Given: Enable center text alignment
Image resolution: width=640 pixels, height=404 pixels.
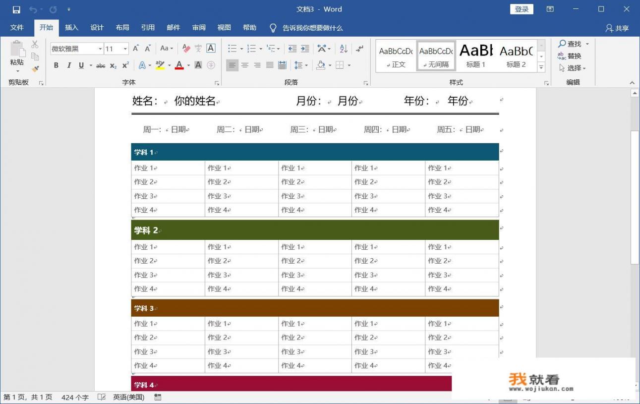Looking at the screenshot, I should (x=245, y=65).
